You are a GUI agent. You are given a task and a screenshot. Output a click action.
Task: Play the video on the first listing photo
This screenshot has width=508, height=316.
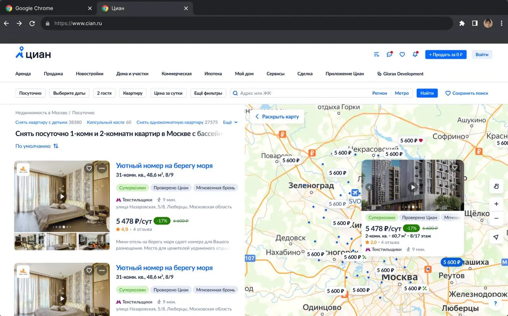point(62,196)
